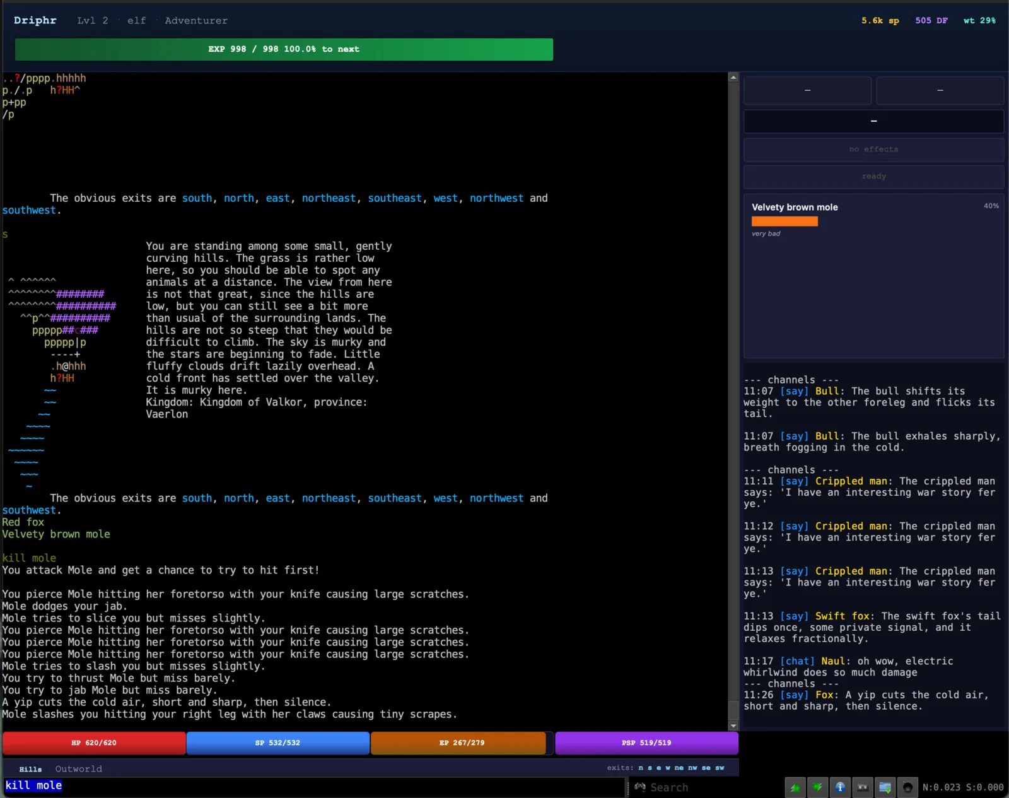The image size is (1009, 798).
Task: Click the 'w' exit in the exits bar
Action: pos(668,768)
